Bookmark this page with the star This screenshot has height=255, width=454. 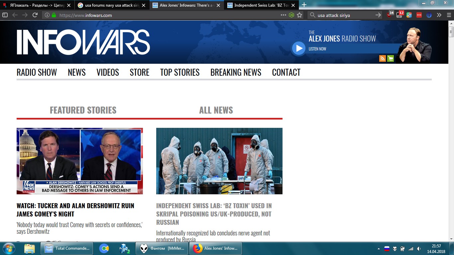(x=299, y=15)
